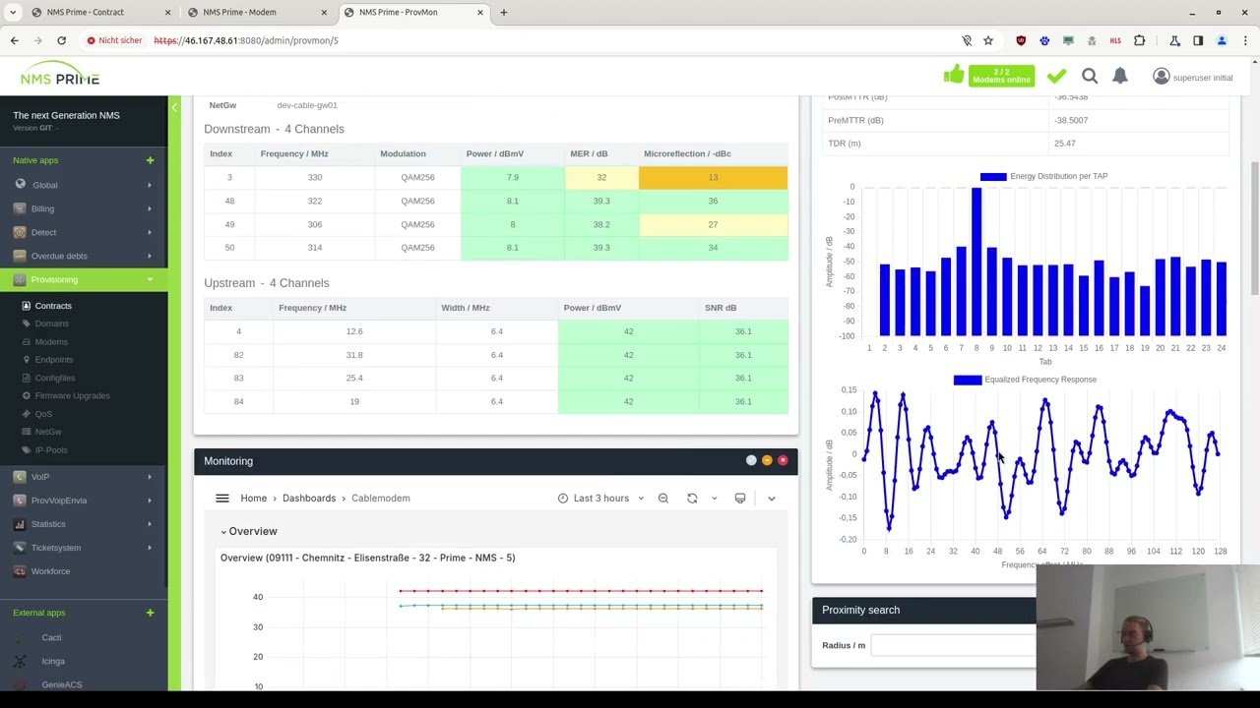This screenshot has height=708, width=1260.
Task: Reload the browser page
Action: tap(61, 40)
